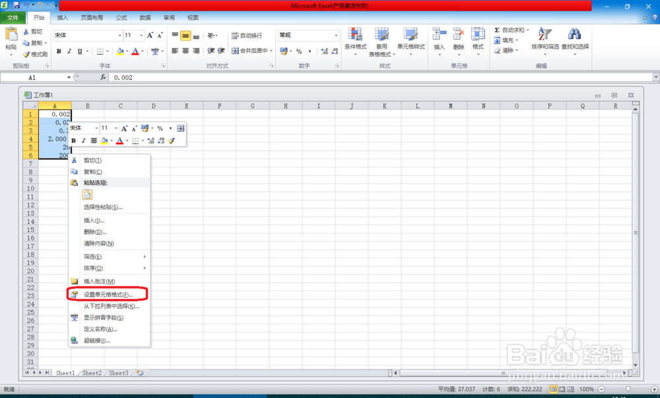Viewport: 660px width, 398px height.
Task: Switch to 数据 ribbon tab
Action: pos(145,18)
